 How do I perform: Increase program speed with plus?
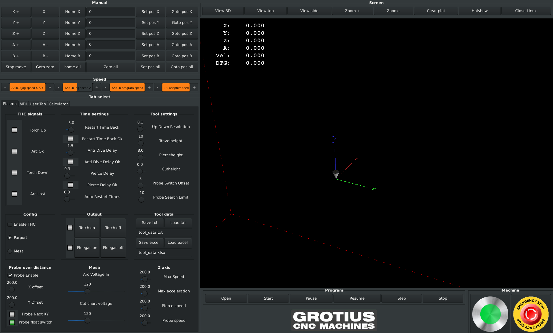(149, 87)
